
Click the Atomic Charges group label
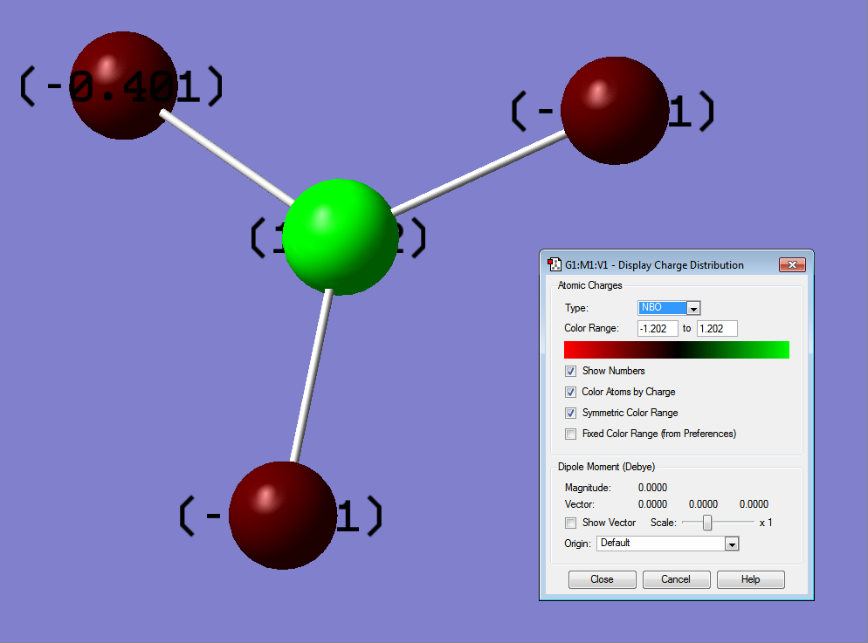tap(589, 285)
